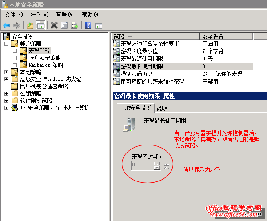Click the days spinner up arrow
Image resolution: width=267 pixels, height=221 pixels.
[157, 164]
